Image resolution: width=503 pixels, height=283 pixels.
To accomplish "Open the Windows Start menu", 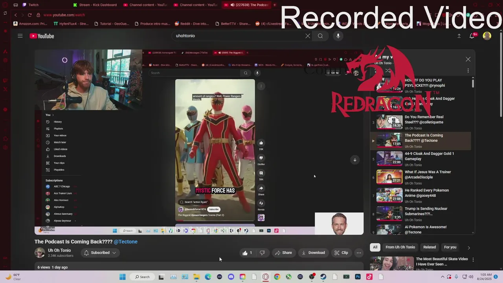I will click(123, 277).
